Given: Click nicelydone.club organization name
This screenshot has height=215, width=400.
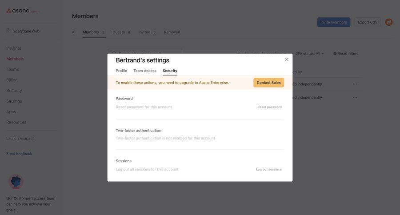Looking at the screenshot, I should (26, 31).
